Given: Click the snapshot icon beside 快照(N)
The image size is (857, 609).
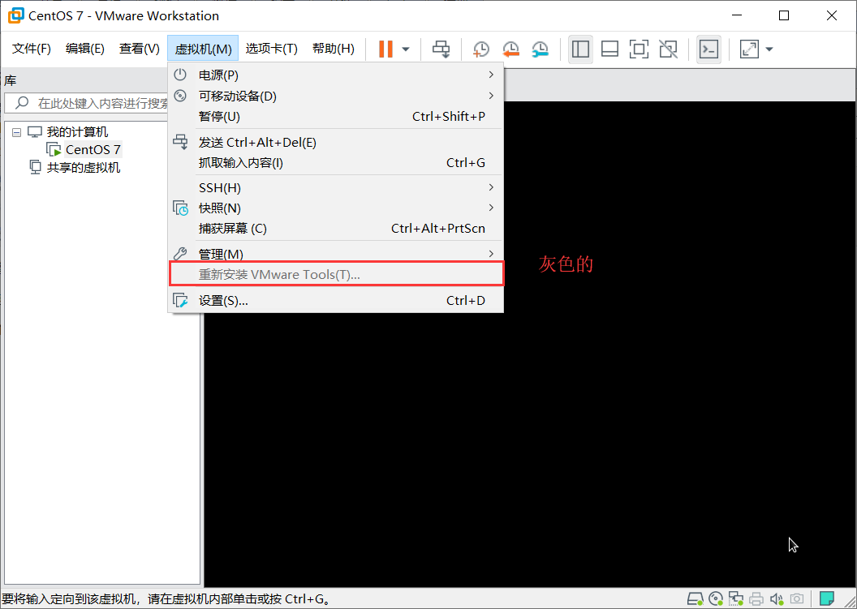Looking at the screenshot, I should [x=180, y=208].
